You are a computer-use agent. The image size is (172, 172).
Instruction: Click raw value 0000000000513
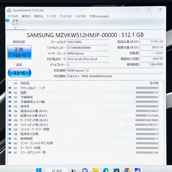(x=147, y=130)
